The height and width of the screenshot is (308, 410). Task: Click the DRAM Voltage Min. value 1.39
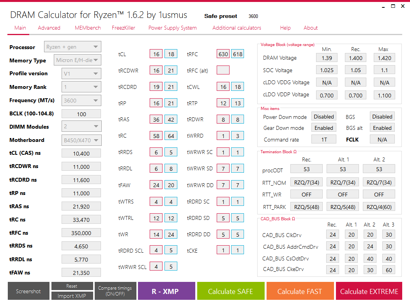click(x=327, y=58)
